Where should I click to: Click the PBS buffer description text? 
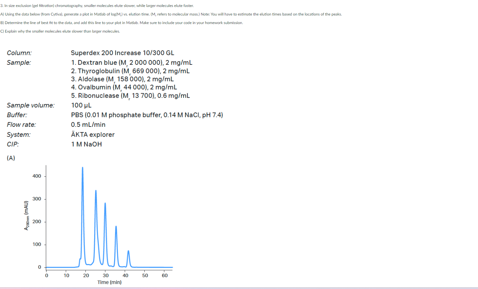[147, 115]
